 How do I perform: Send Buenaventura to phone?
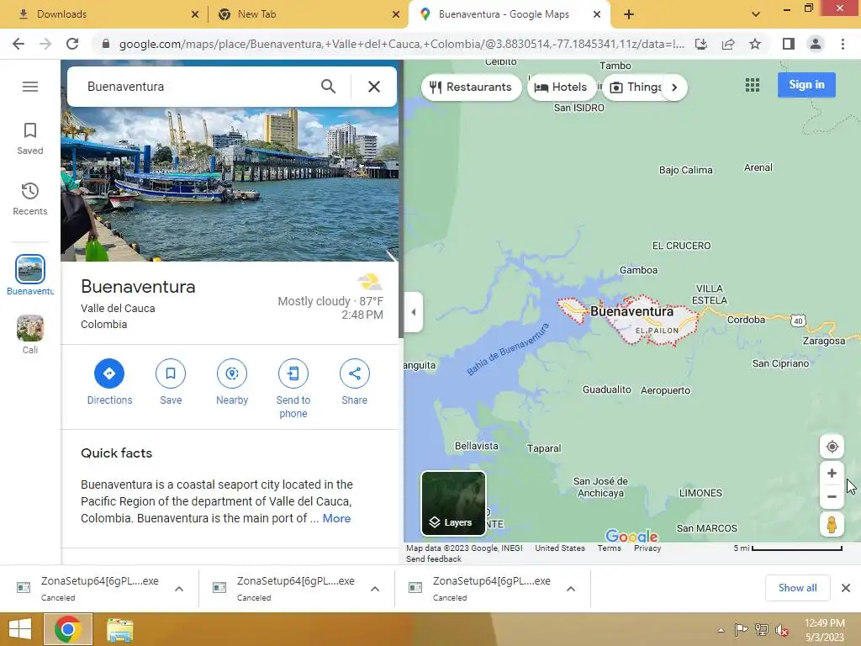(293, 389)
